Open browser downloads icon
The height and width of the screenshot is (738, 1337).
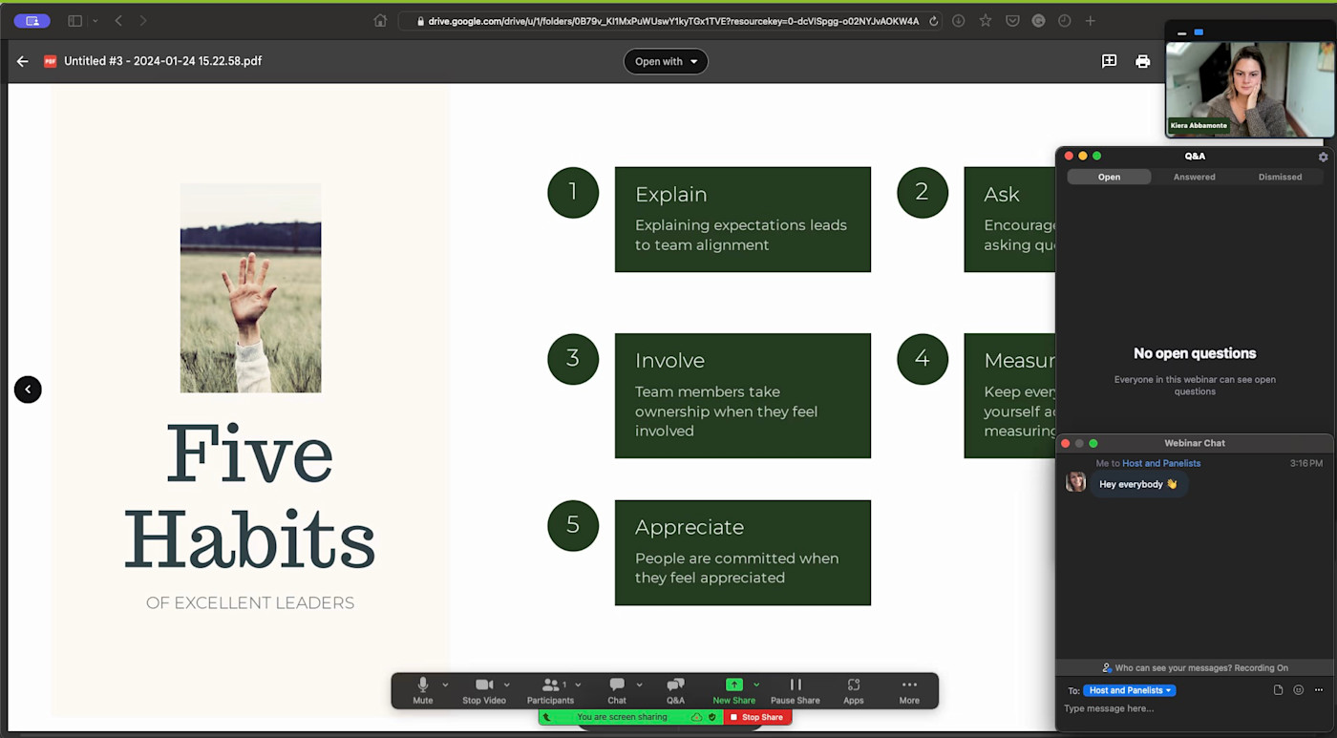click(958, 21)
